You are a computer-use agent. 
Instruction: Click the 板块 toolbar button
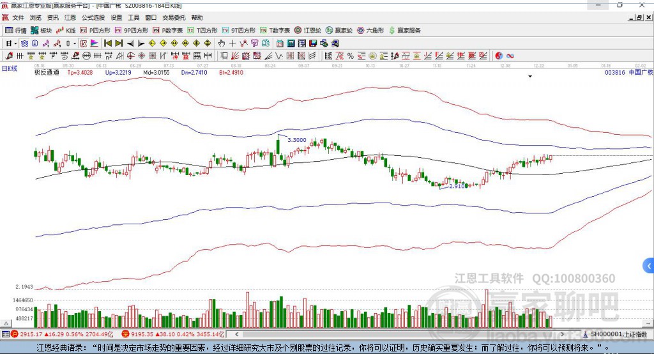41,31
